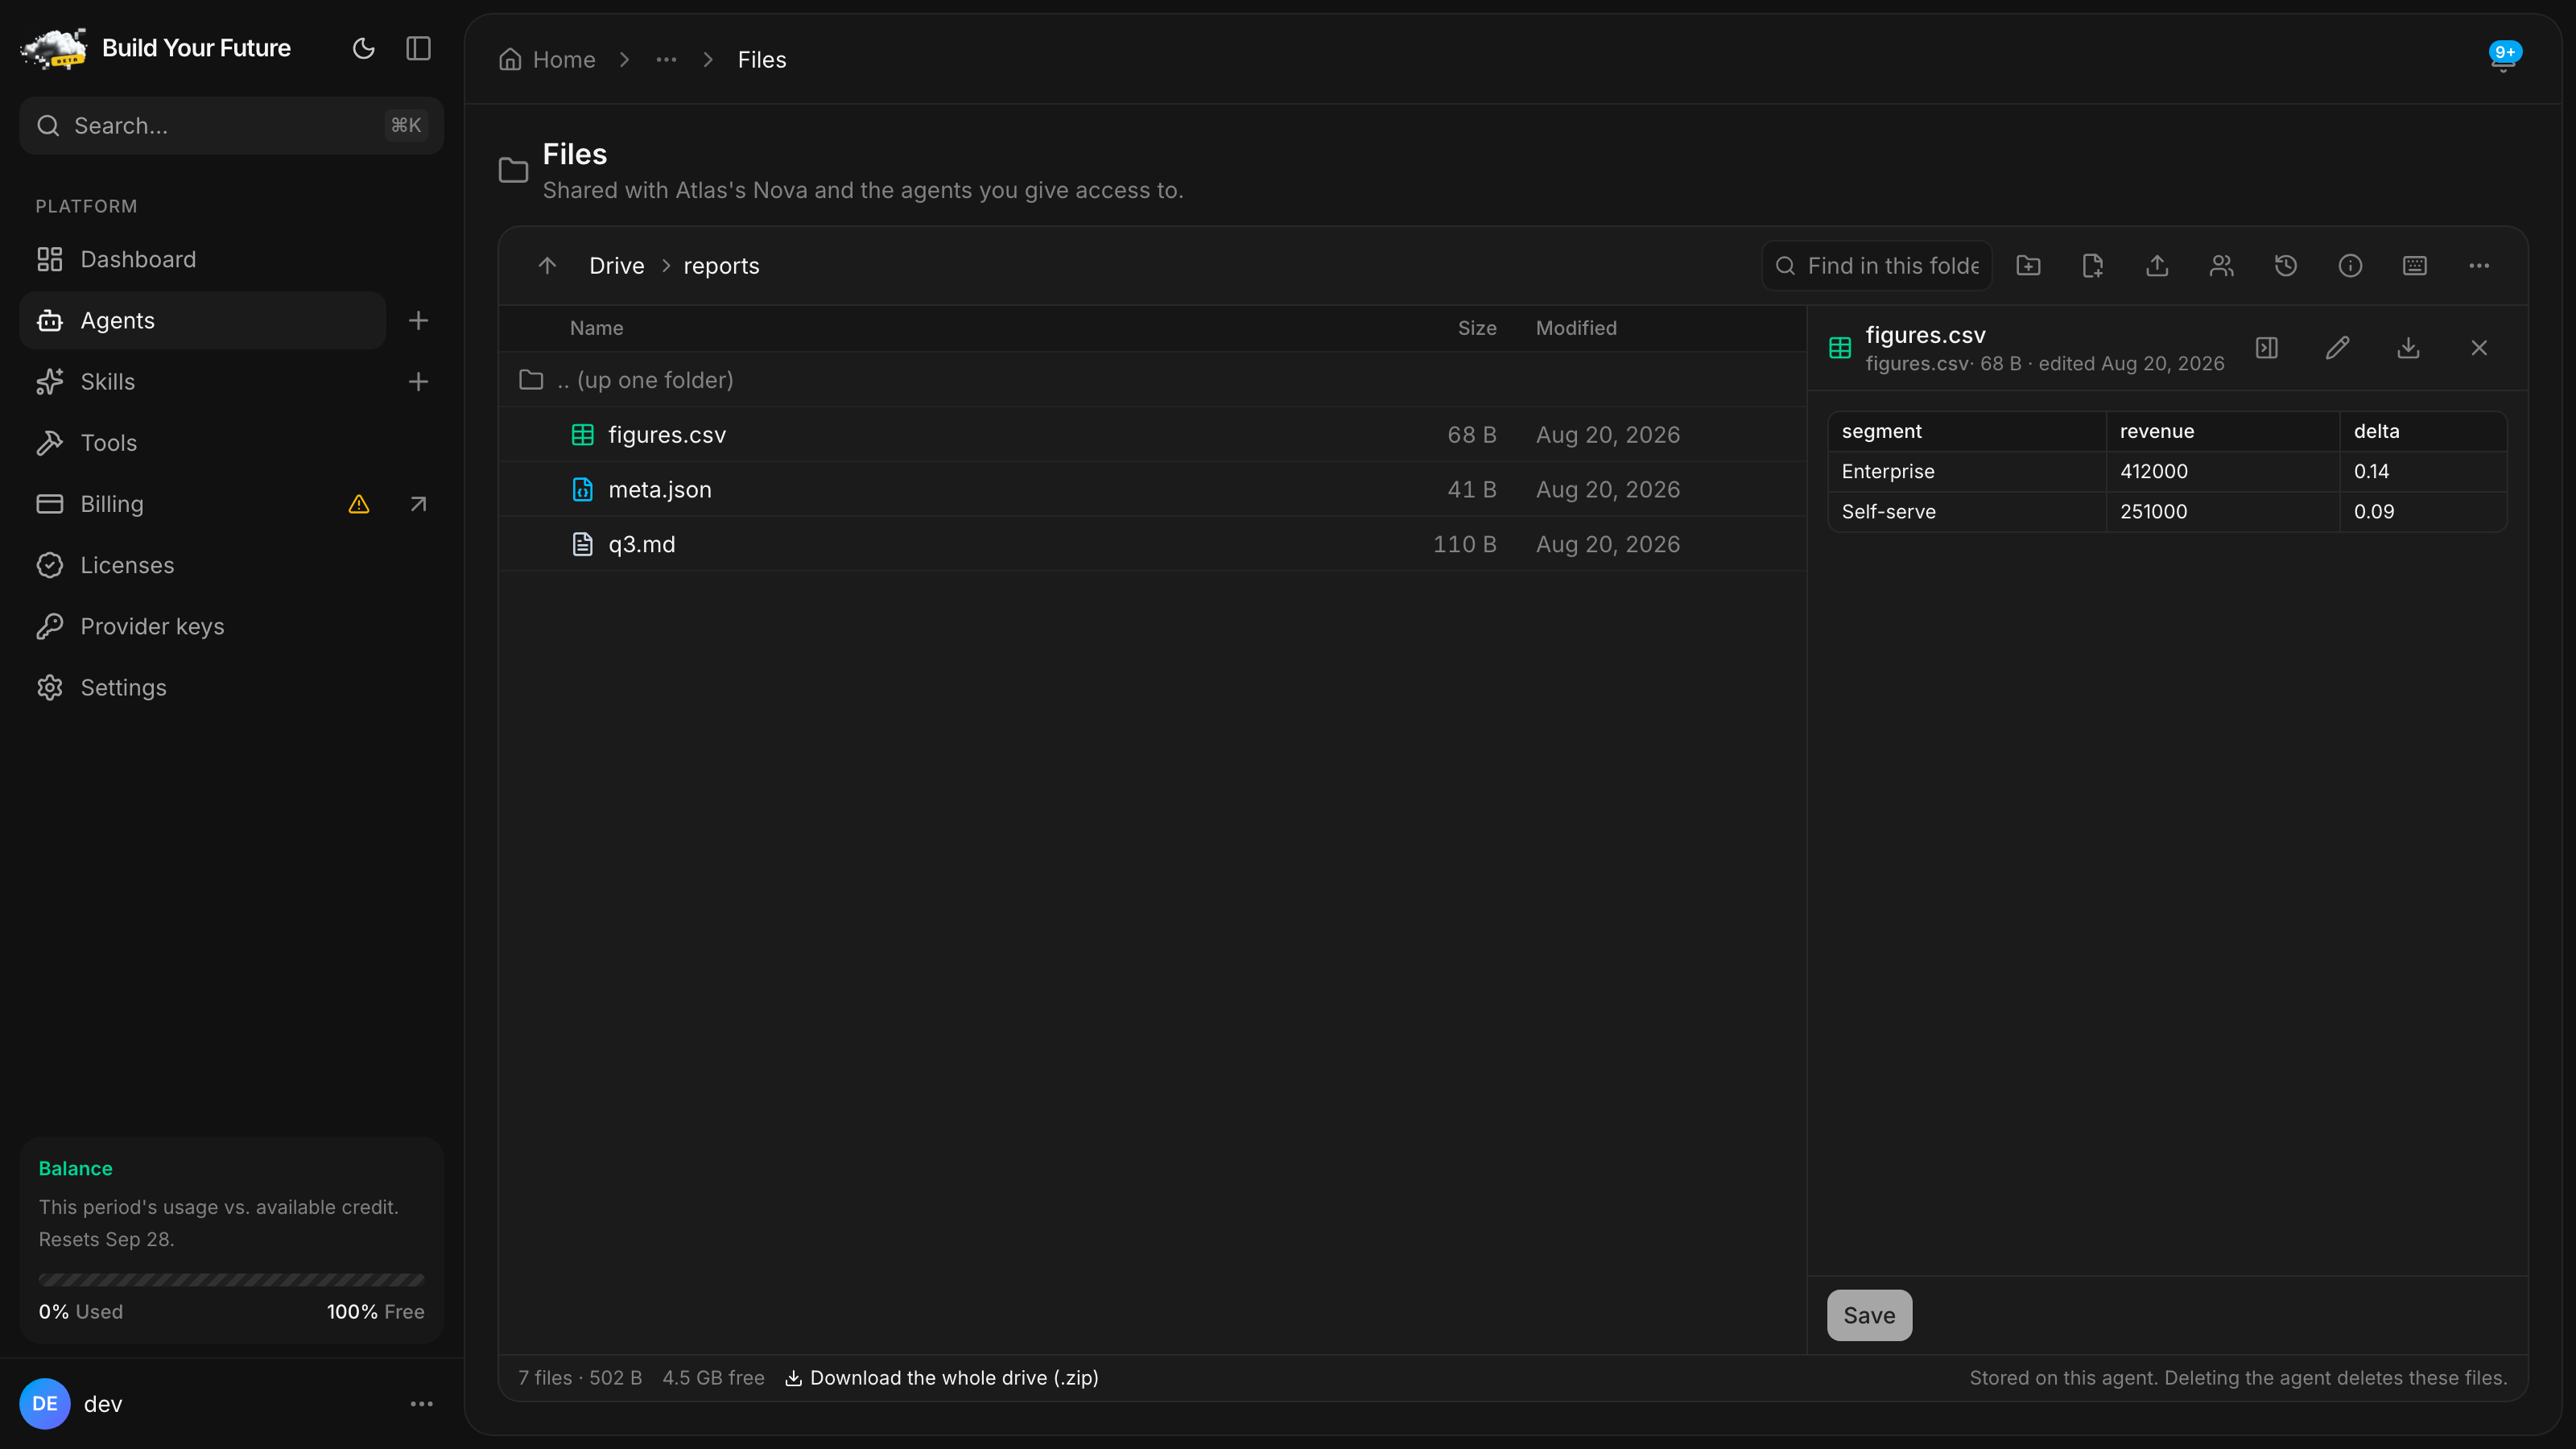The height and width of the screenshot is (1449, 2576).
Task: Open Provider keys page
Action: click(231, 626)
